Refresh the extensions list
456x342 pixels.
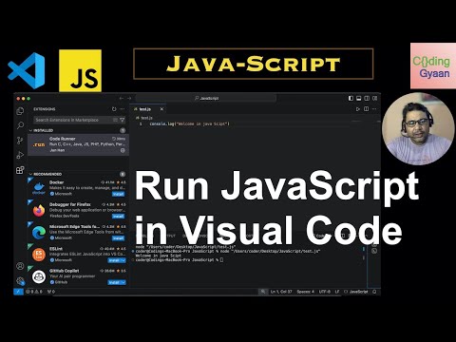coord(114,109)
